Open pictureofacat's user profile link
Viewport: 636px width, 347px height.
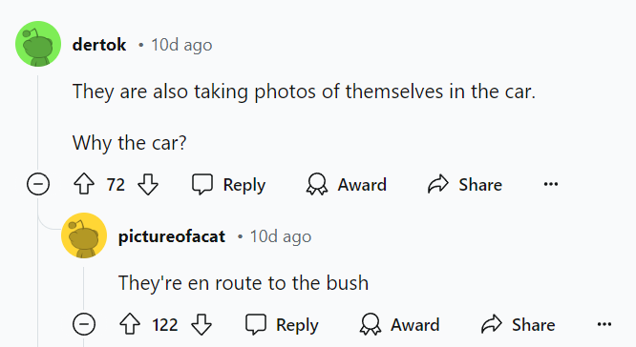172,236
